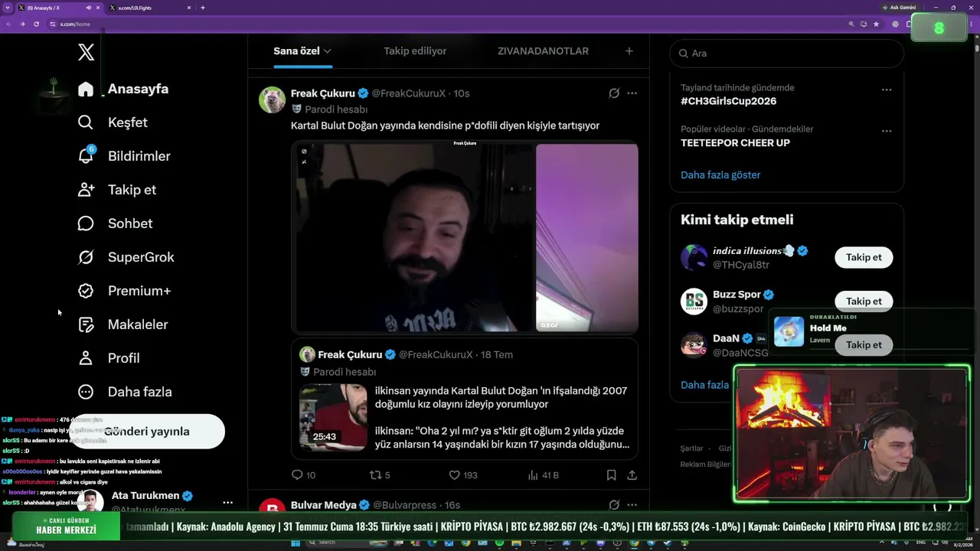Click Ask Gemini button
The width and height of the screenshot is (980, 551).
899,8
